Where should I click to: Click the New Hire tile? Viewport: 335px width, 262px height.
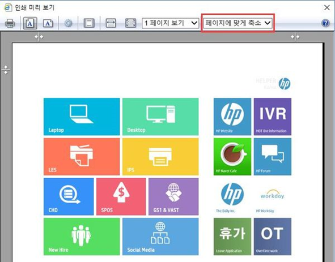pyautogui.click(x=82, y=237)
